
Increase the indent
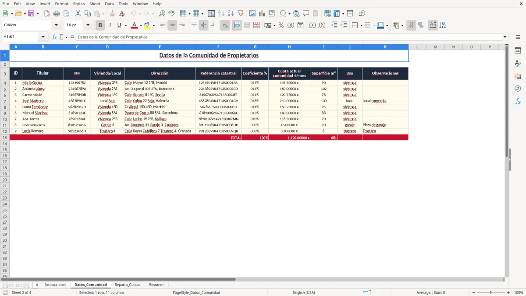coord(334,25)
